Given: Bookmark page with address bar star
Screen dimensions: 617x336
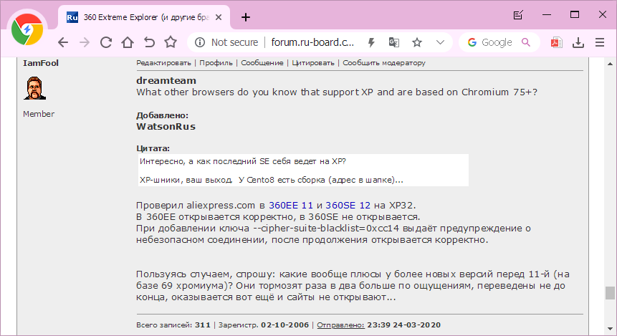Looking at the screenshot, I should [x=417, y=42].
